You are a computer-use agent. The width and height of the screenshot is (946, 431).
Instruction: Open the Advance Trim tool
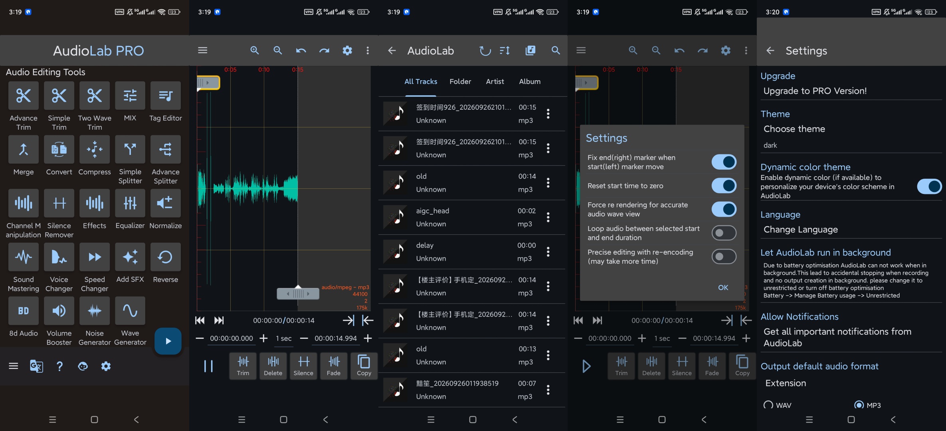pyautogui.click(x=24, y=96)
